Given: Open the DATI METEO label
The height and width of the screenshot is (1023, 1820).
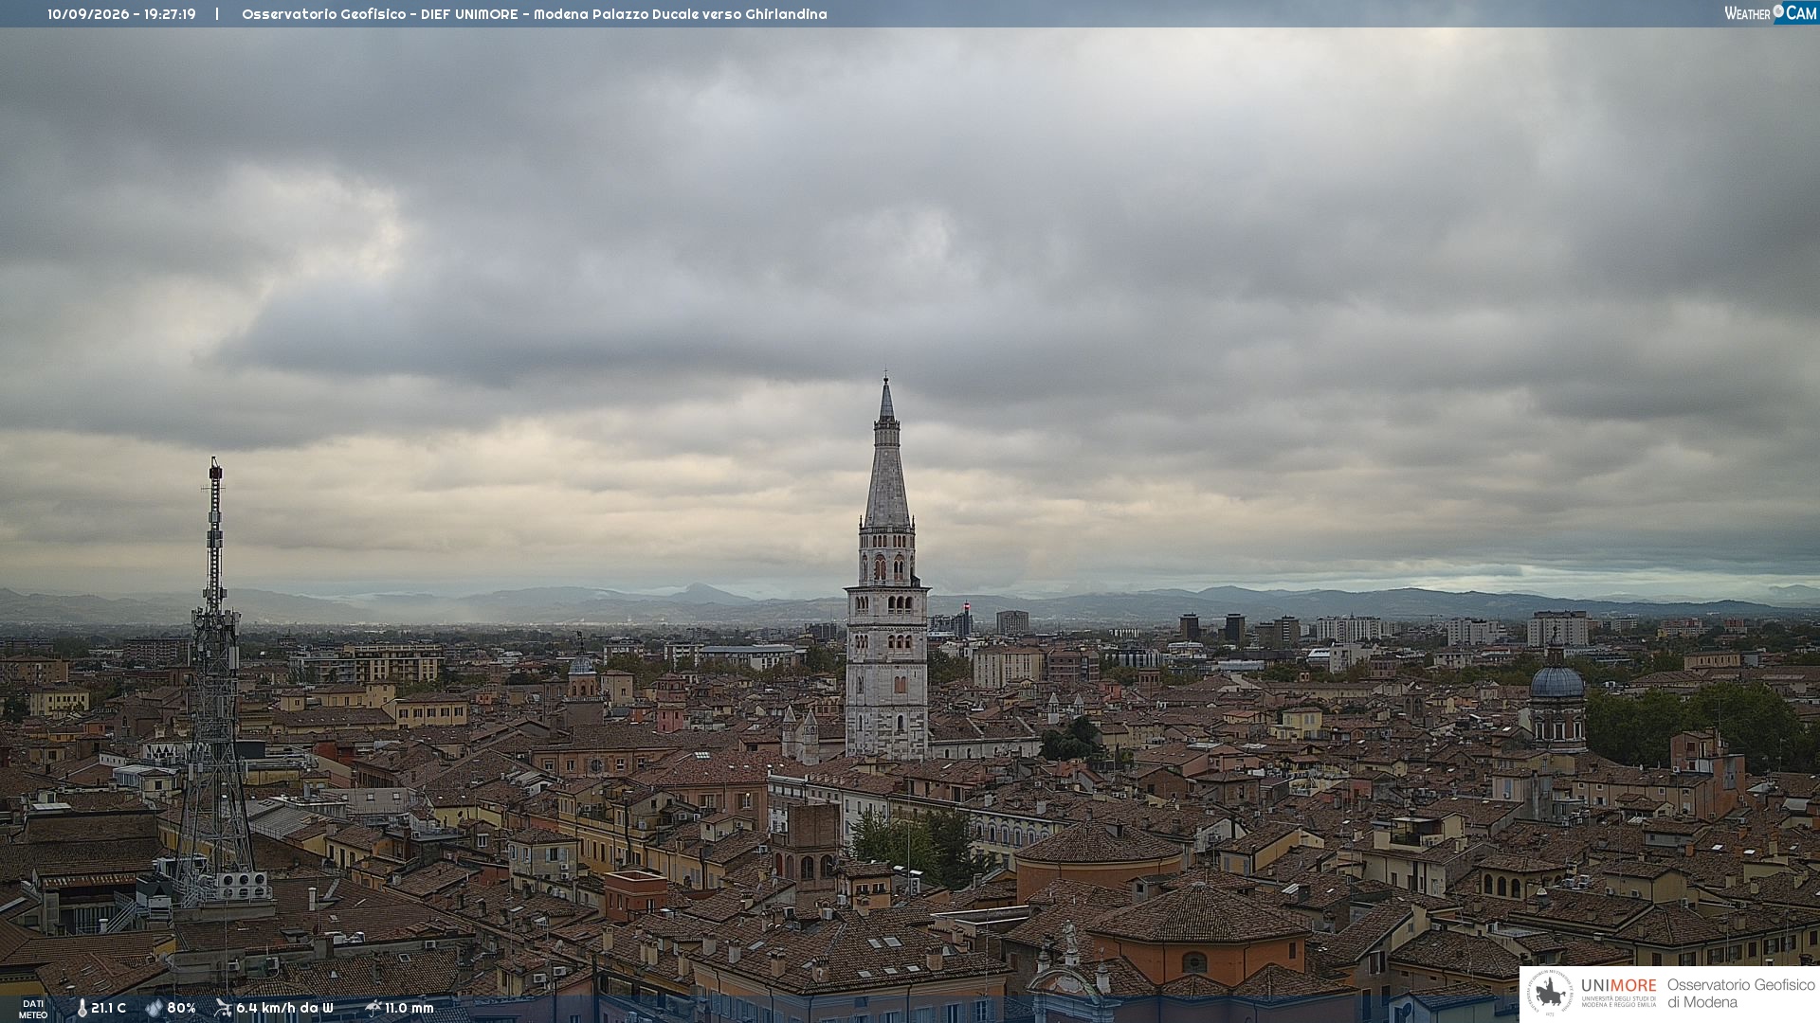Looking at the screenshot, I should click(33, 1009).
